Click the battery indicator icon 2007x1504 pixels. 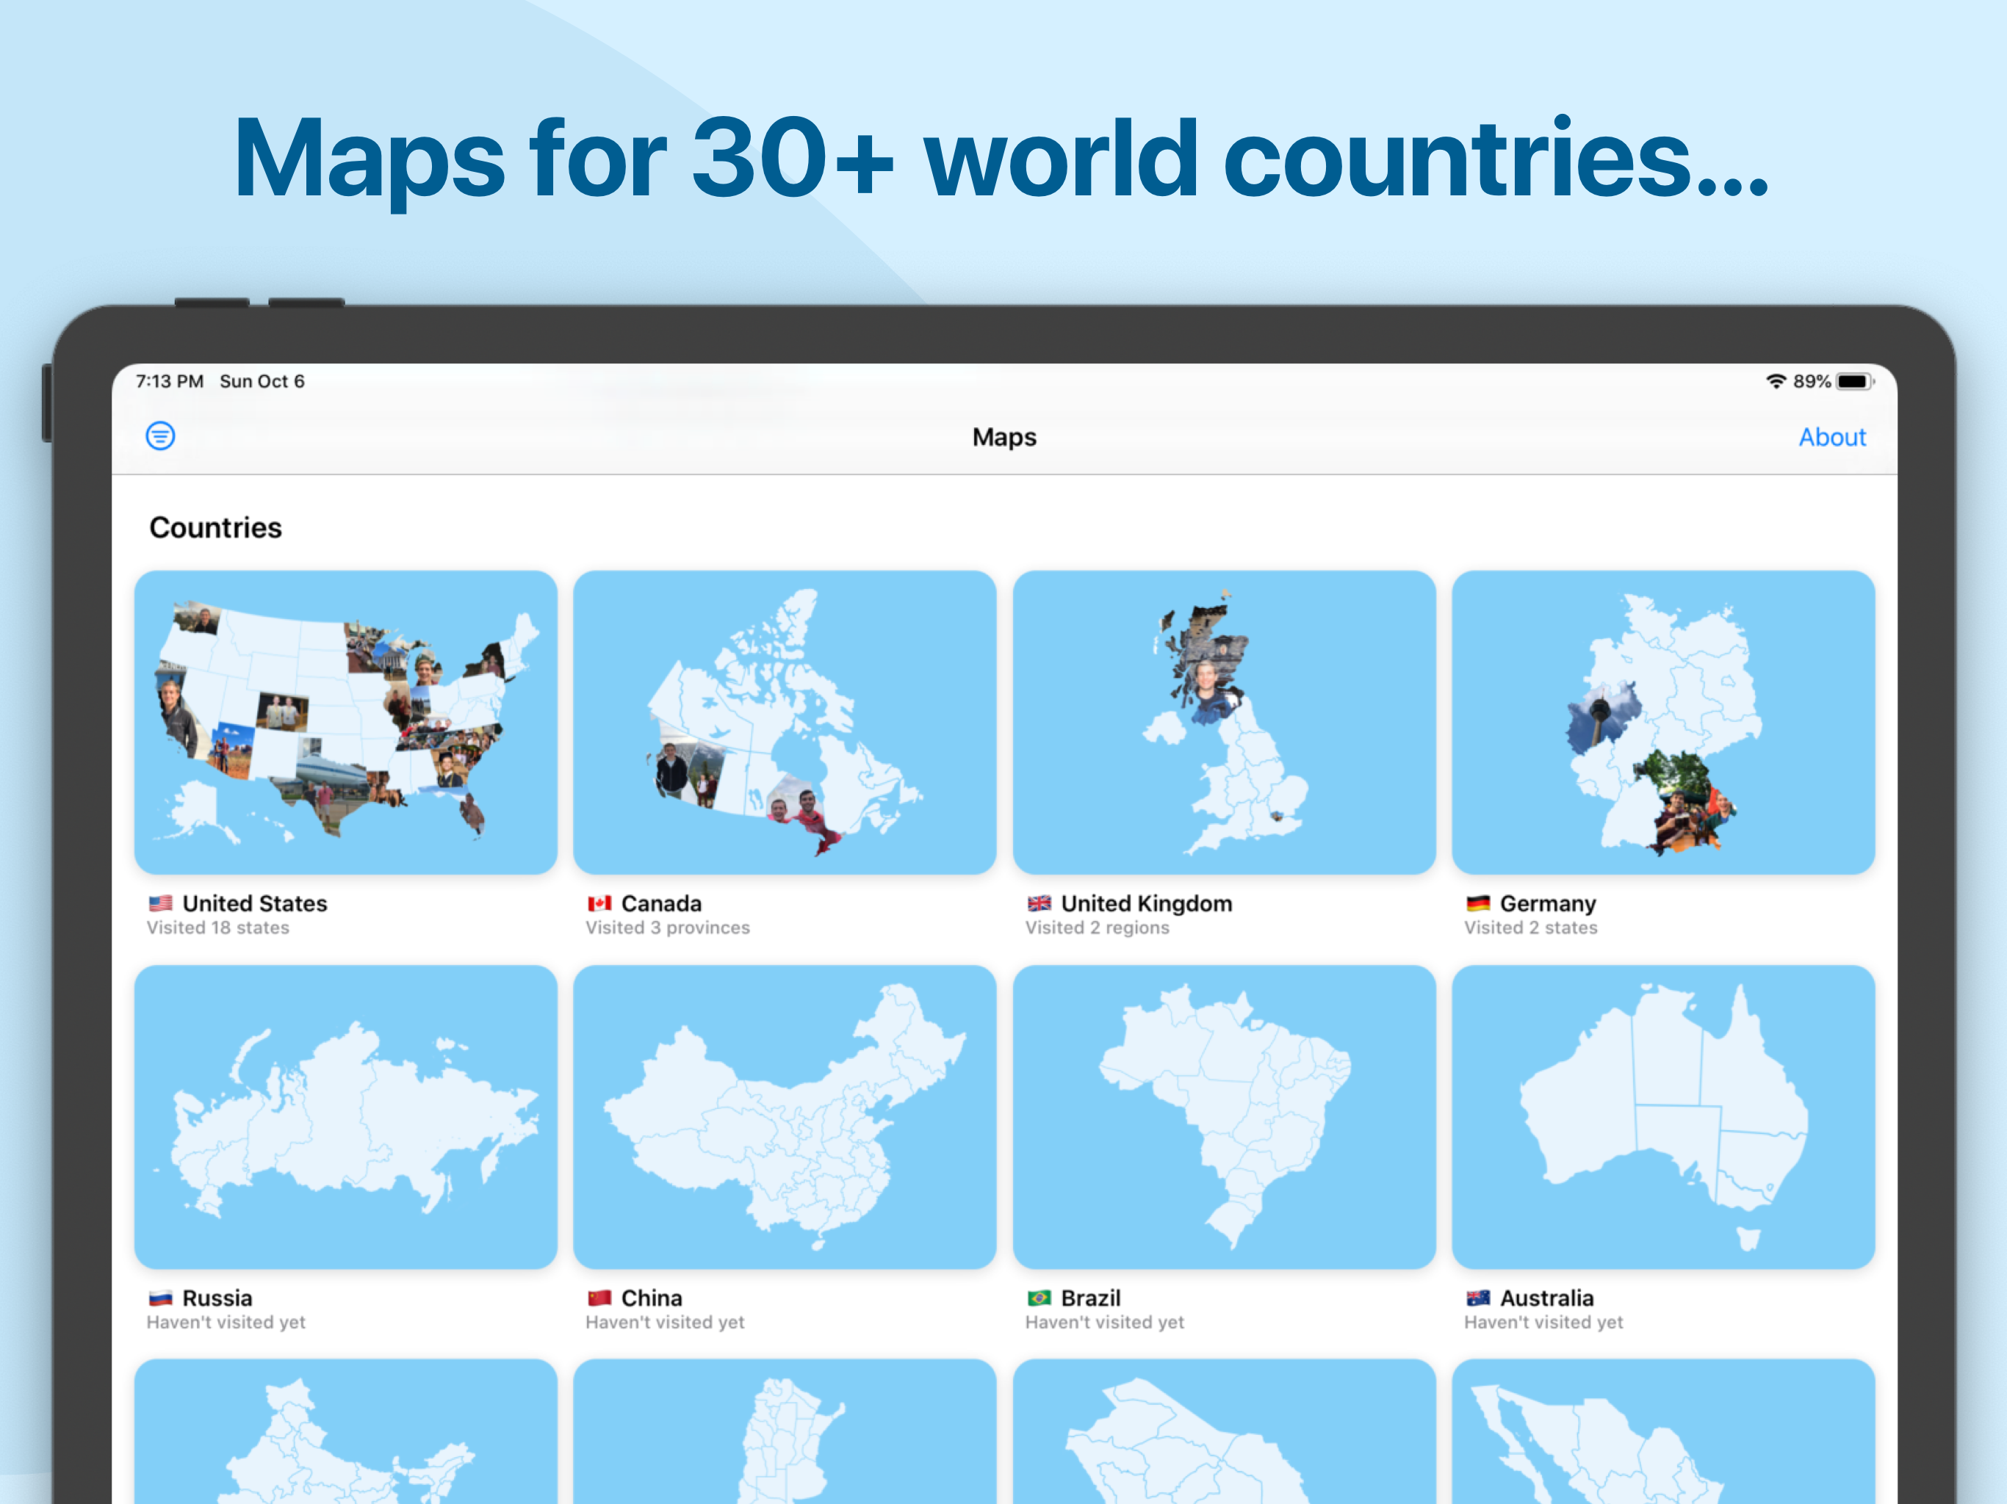point(1853,381)
